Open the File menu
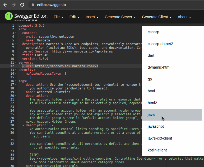The image size is (204, 167). 58,17
